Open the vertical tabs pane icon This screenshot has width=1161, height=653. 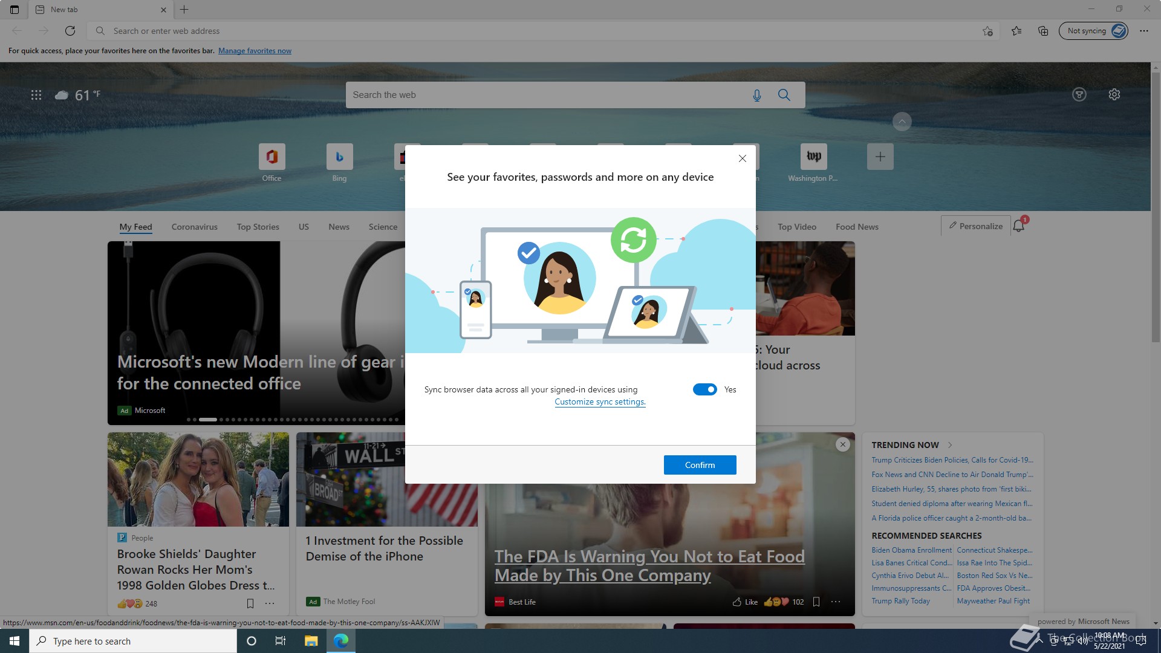point(15,10)
